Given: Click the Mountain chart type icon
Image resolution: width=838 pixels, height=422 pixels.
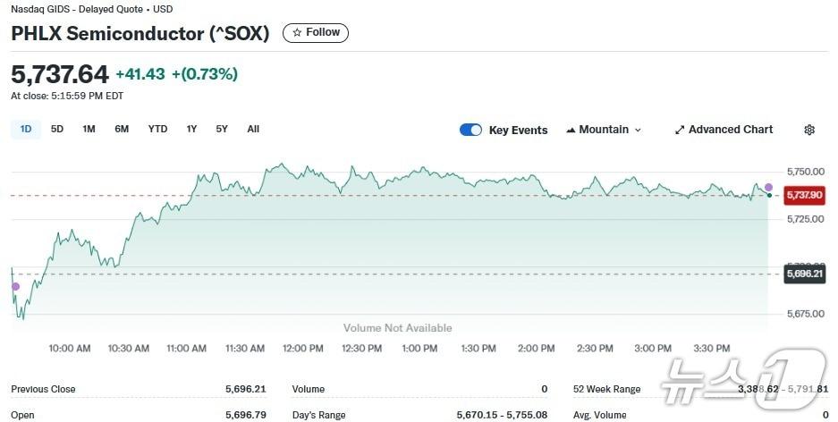Looking at the screenshot, I should (x=571, y=130).
